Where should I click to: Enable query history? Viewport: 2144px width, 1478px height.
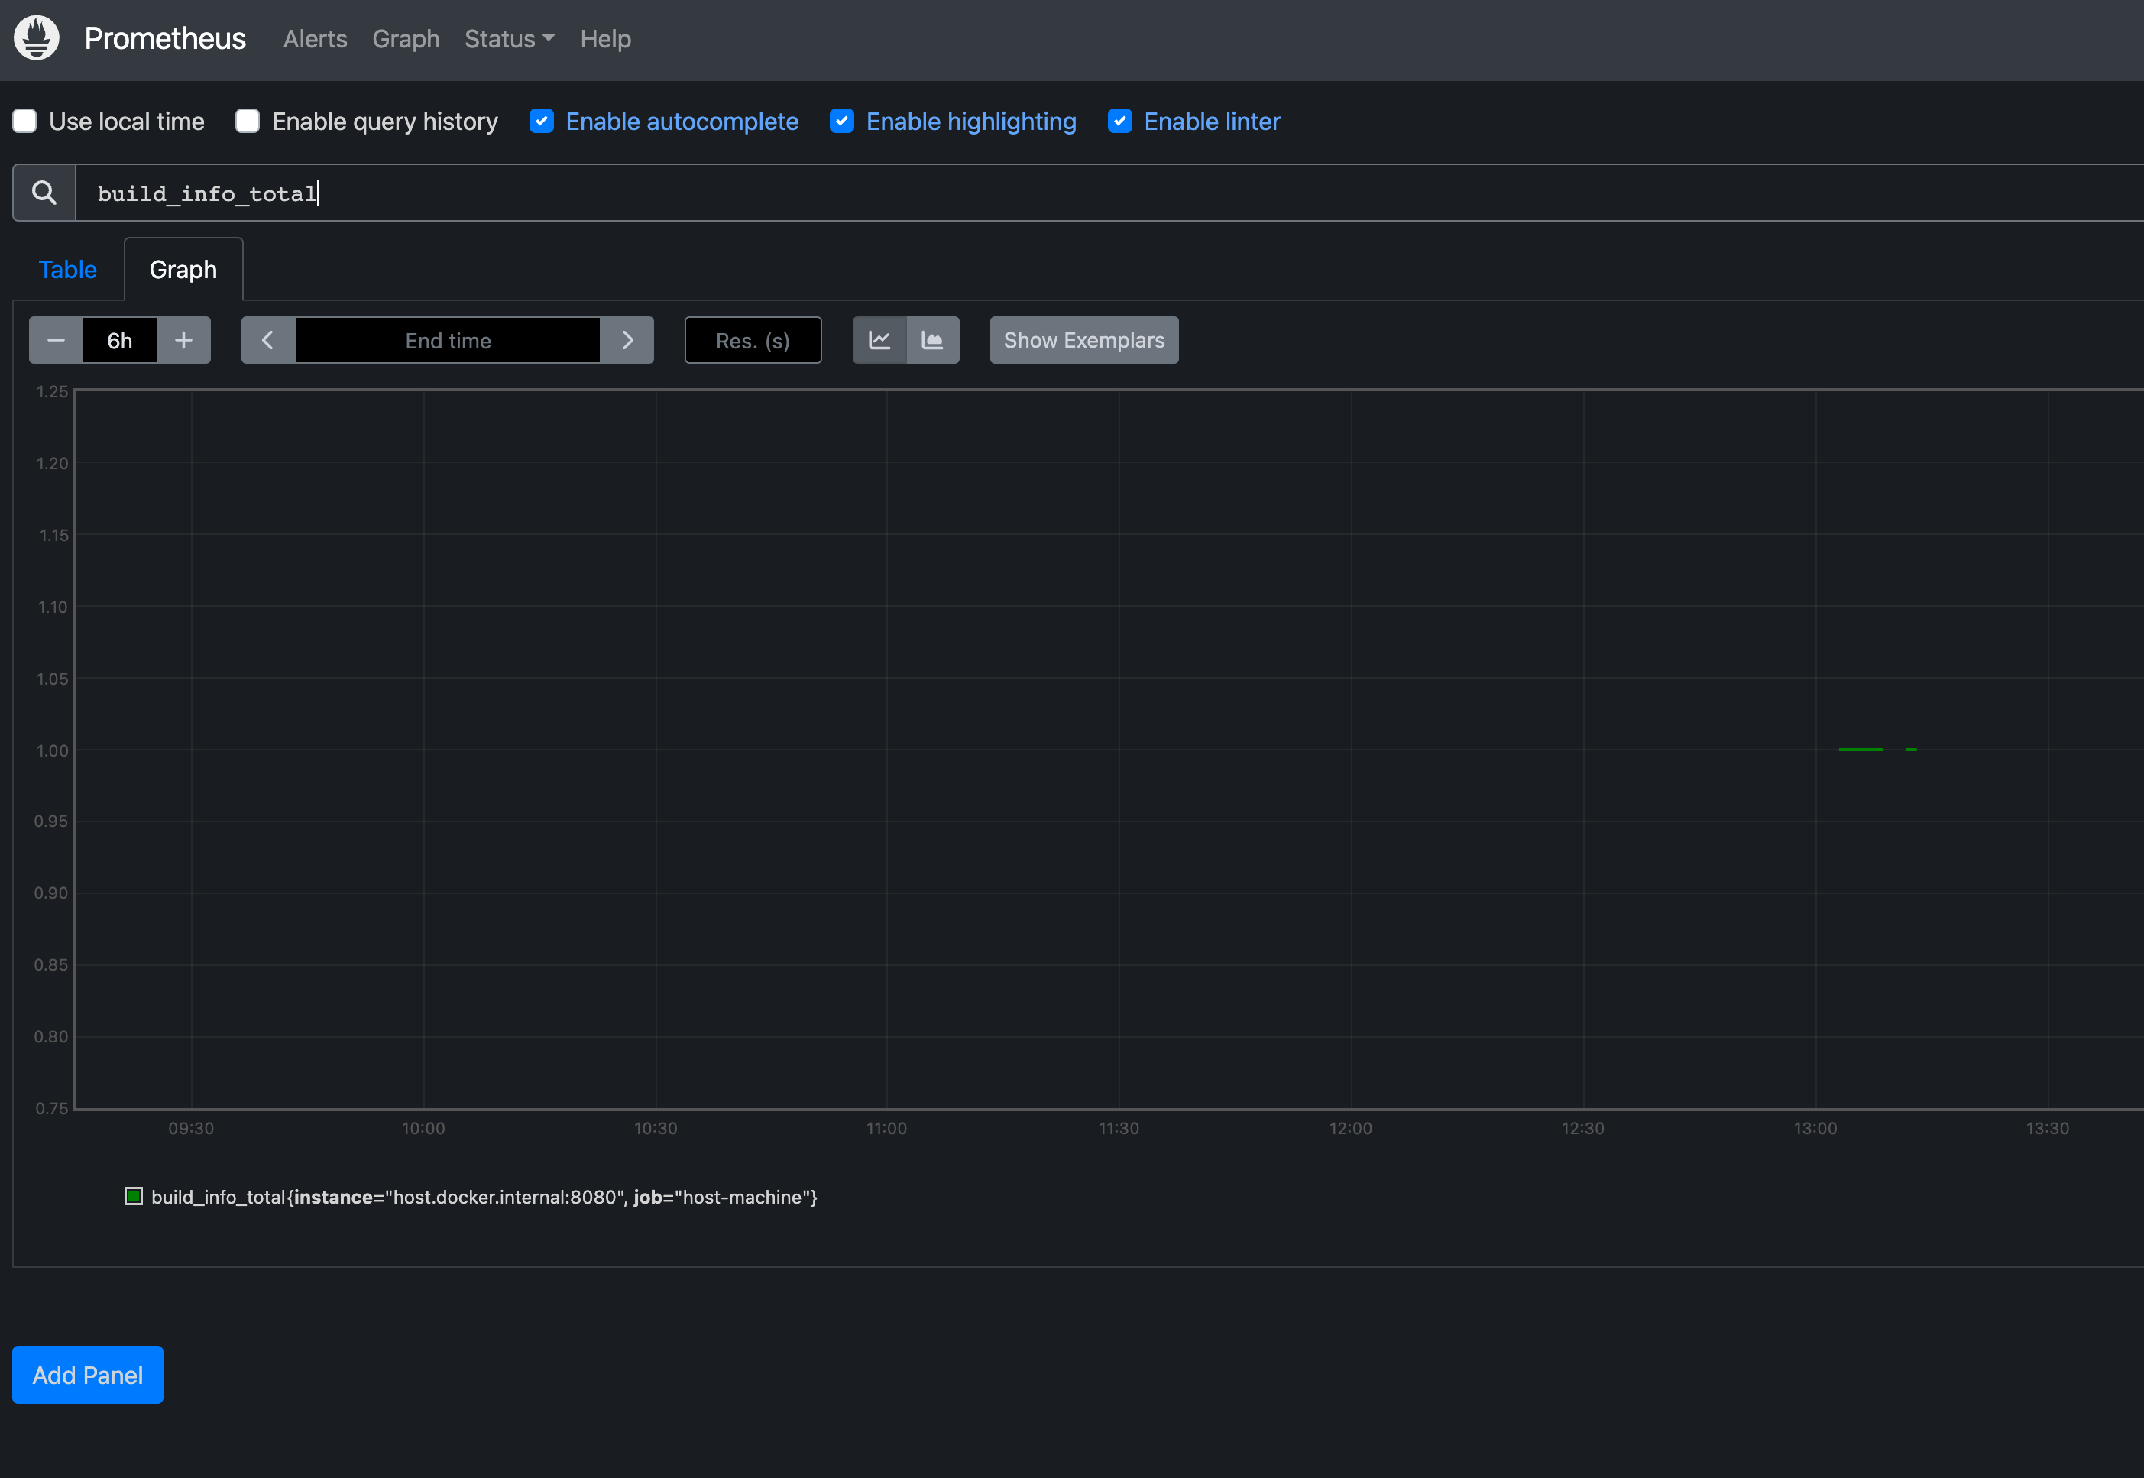point(247,121)
